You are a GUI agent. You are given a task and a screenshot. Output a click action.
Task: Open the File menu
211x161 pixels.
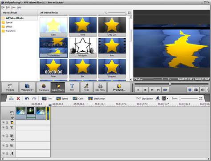3,7
